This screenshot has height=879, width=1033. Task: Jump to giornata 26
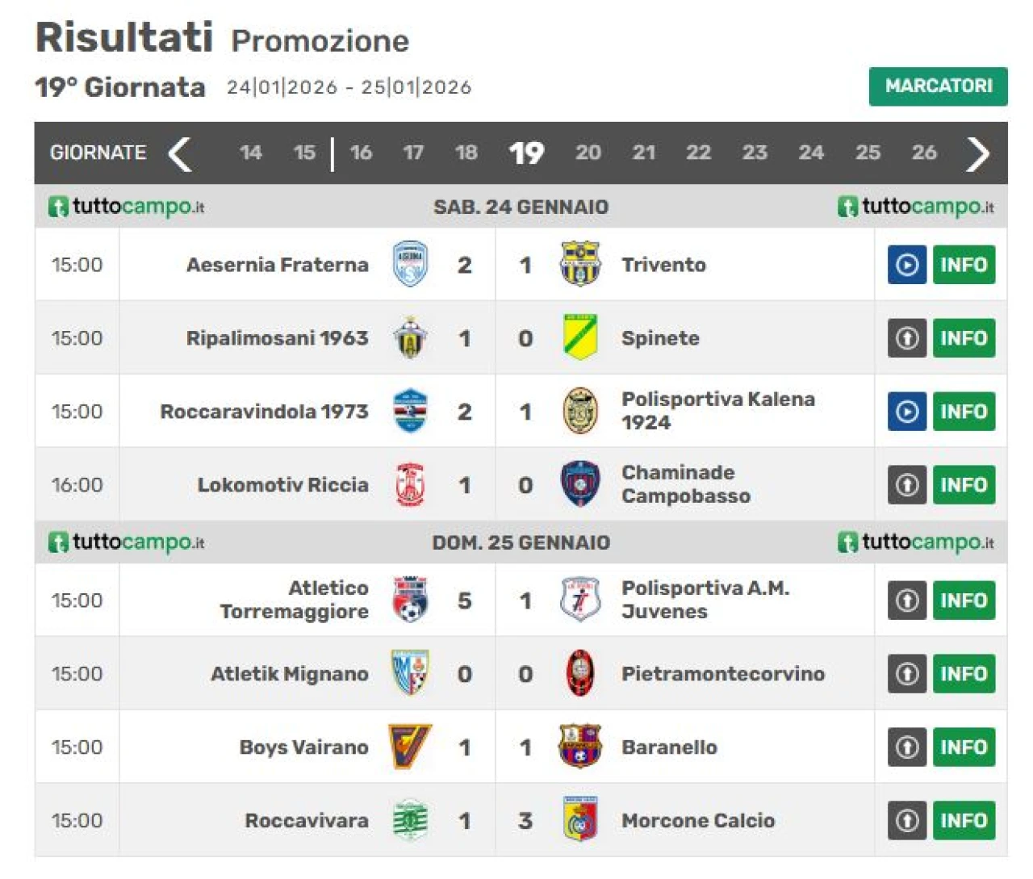(x=923, y=153)
